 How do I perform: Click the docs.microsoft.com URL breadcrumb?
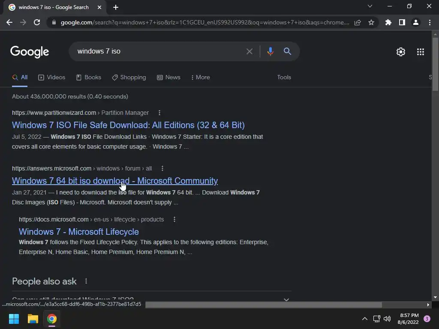click(x=91, y=219)
